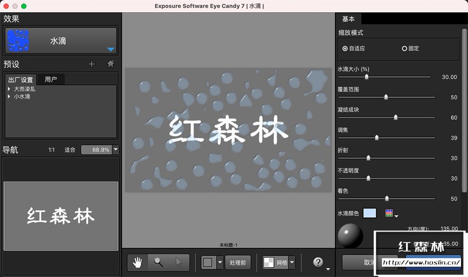The width and height of the screenshot is (468, 277).
Task: Open the color palette dropdown arrow
Action: click(396, 216)
